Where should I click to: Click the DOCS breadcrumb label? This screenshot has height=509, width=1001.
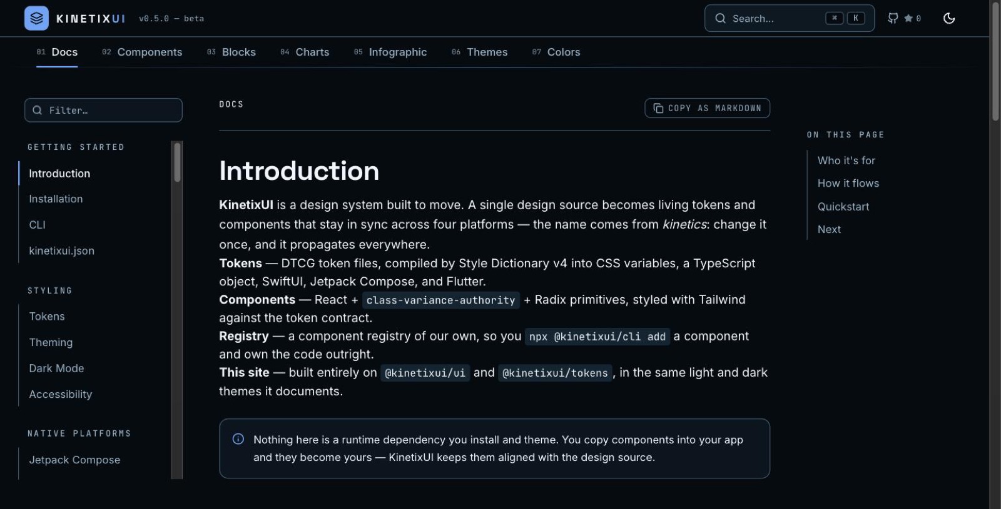tap(231, 104)
